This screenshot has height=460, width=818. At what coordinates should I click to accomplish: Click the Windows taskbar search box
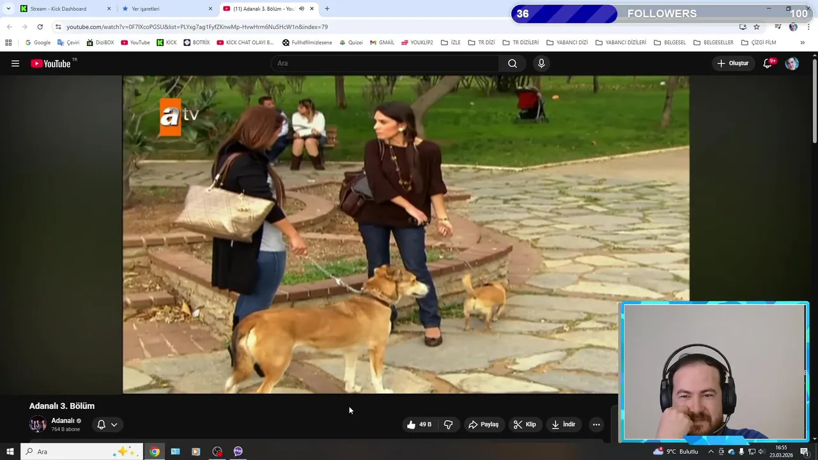(x=81, y=452)
